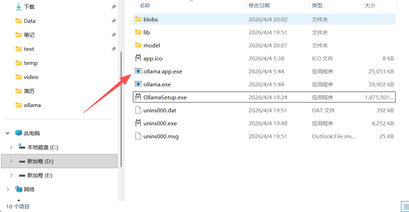Click the 25,053 KB size cell

[x=381, y=71]
